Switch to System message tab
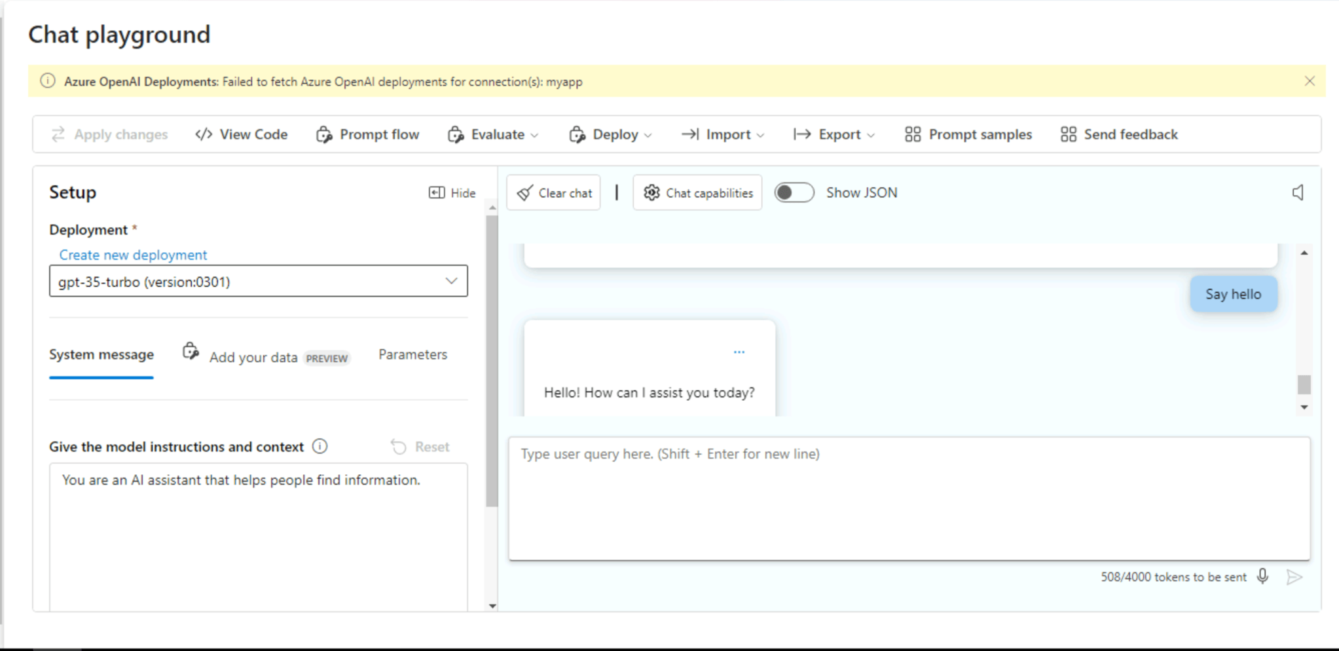 point(101,354)
